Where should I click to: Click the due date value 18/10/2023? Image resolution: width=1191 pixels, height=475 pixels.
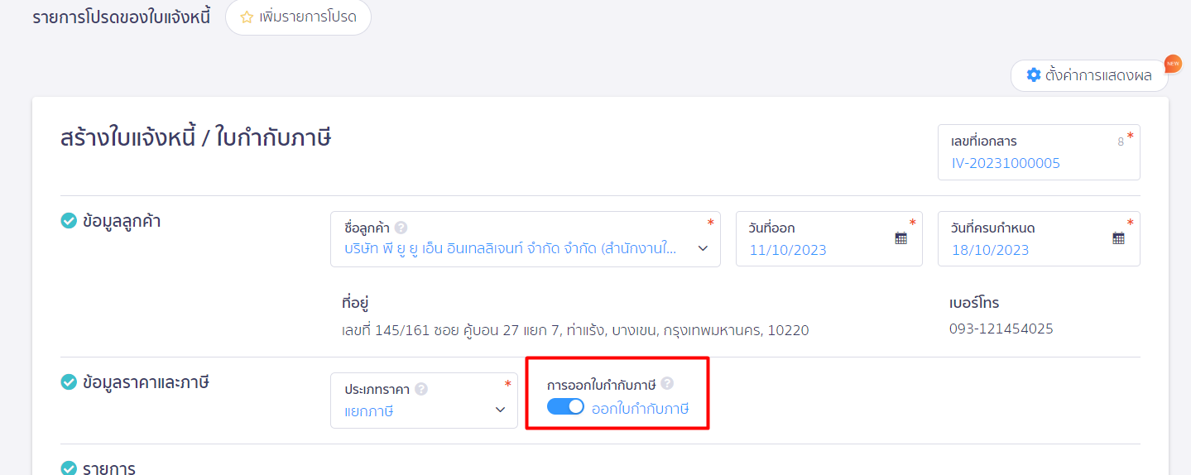990,250
